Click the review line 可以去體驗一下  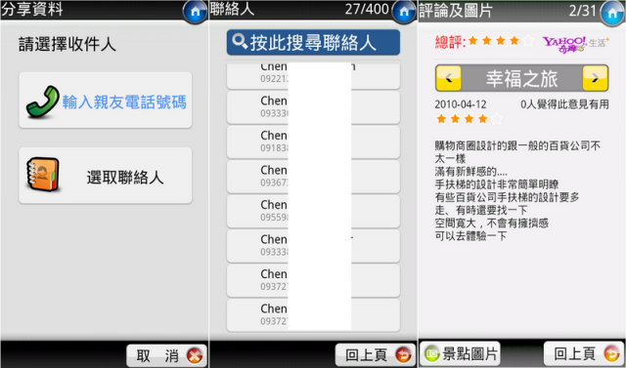(x=470, y=236)
